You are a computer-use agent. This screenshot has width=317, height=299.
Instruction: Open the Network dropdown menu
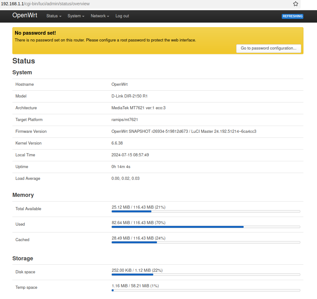click(99, 16)
